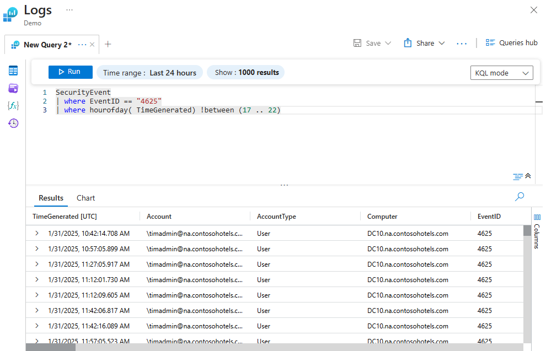Open the Query history clock icon

point(13,123)
